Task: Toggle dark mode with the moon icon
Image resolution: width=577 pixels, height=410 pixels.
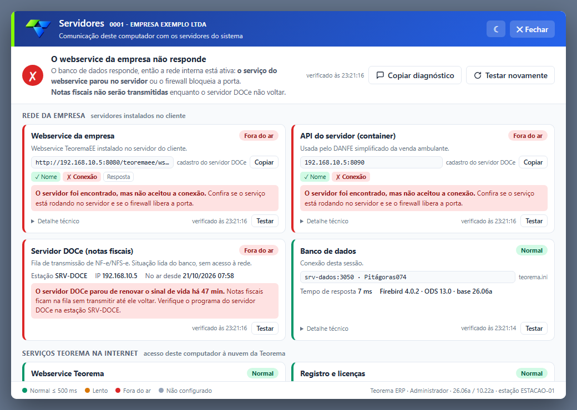Action: pos(495,29)
